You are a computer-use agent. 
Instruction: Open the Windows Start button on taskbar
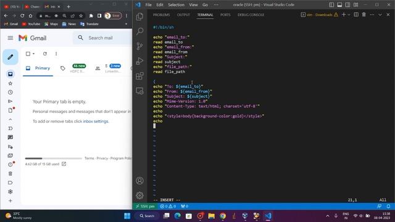point(127,216)
